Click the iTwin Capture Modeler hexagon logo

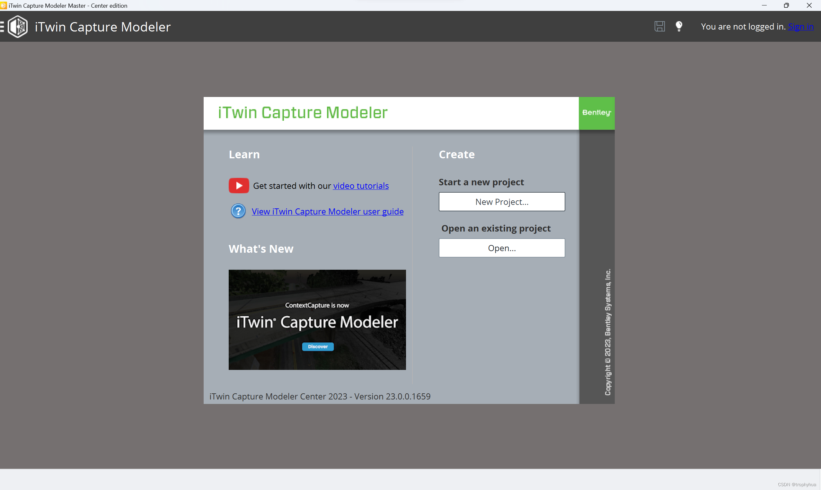(x=18, y=26)
